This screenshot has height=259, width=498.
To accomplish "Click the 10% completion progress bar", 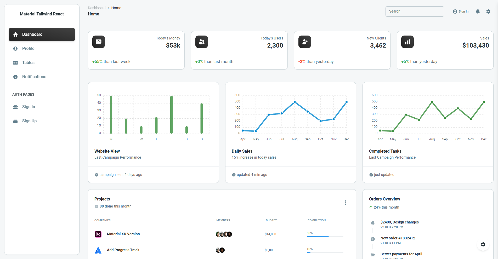I will [x=325, y=253].
